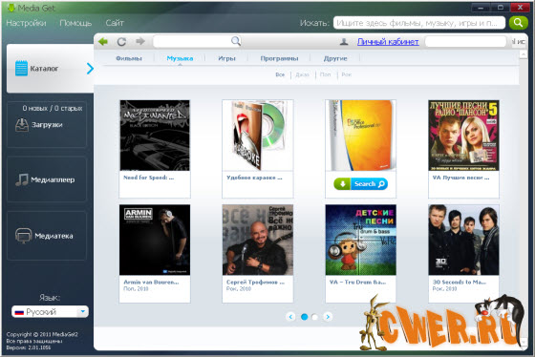Select the second page dot indicator
The image size is (535, 357).
coord(314,317)
